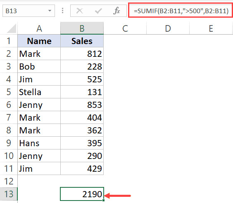
Task: Select column C header
Action: click(x=125, y=28)
